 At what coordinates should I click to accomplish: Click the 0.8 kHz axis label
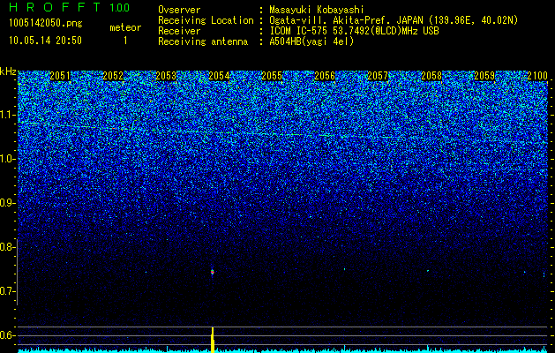tap(8, 247)
